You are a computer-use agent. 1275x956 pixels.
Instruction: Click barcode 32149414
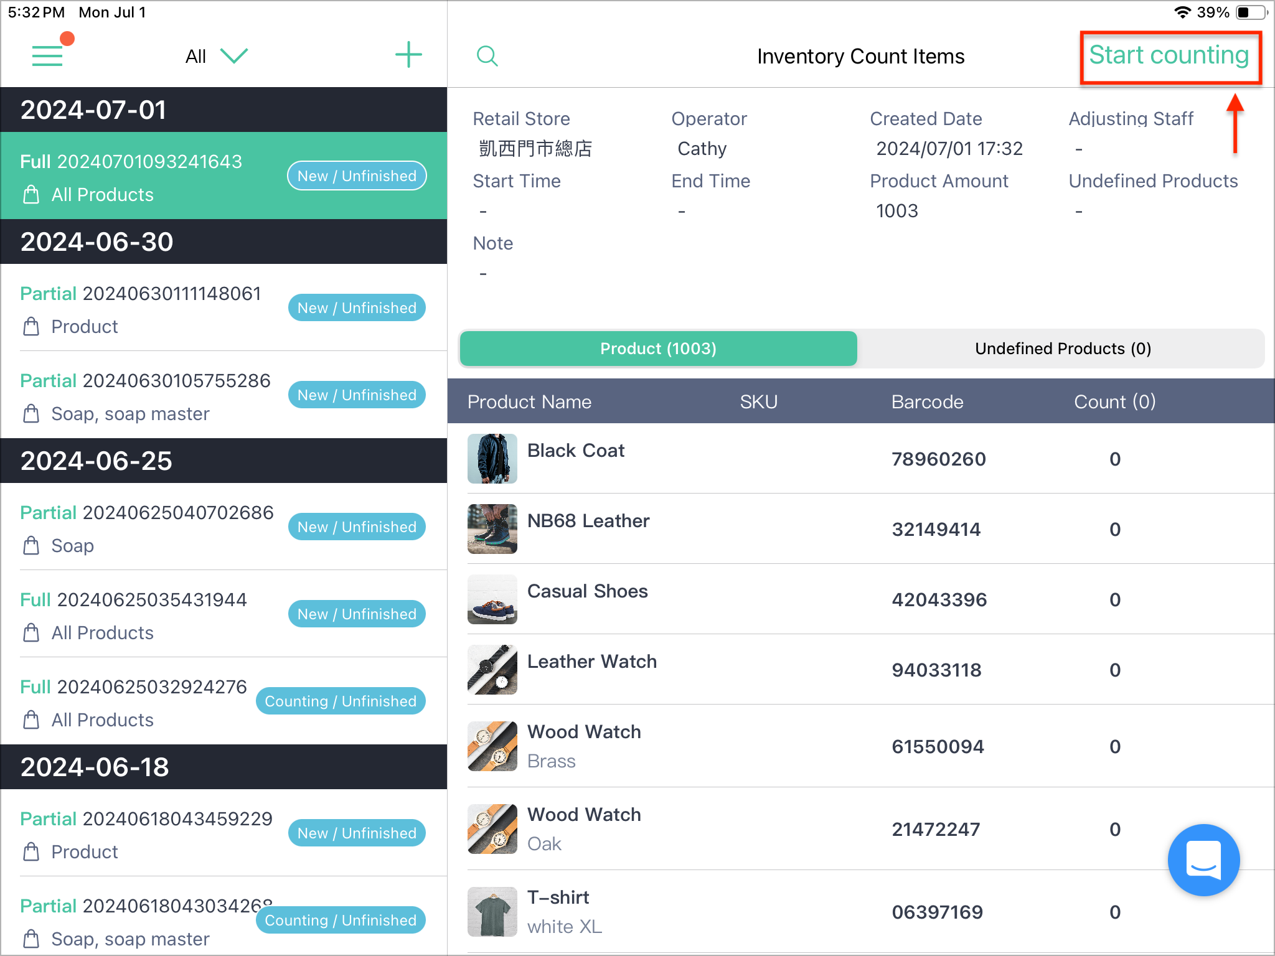pos(936,530)
